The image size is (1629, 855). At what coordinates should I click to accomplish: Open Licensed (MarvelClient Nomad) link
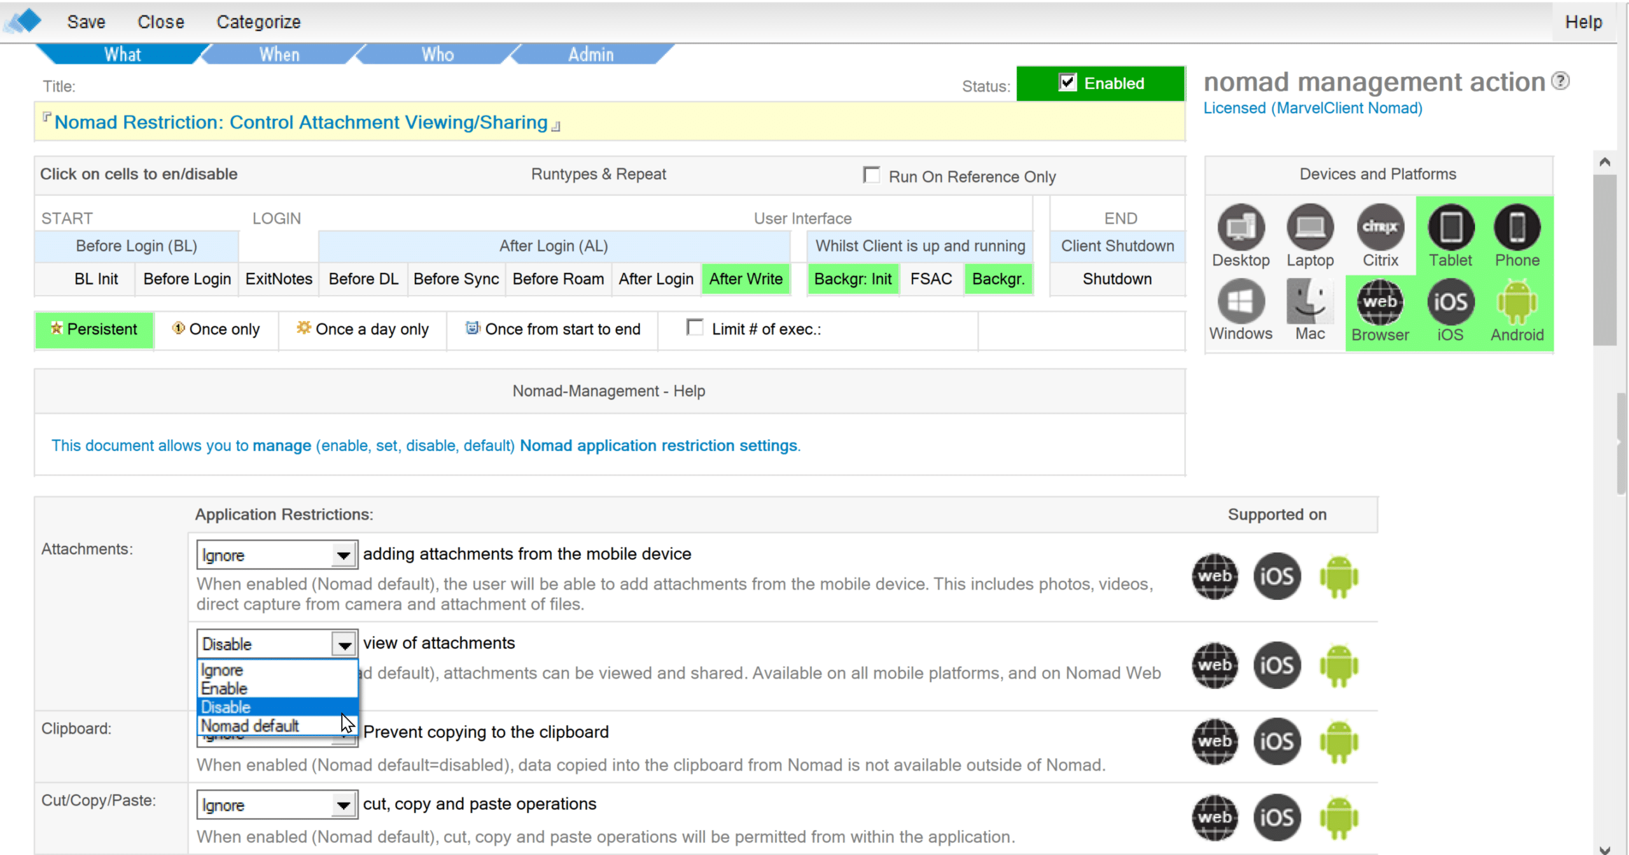[1312, 108]
